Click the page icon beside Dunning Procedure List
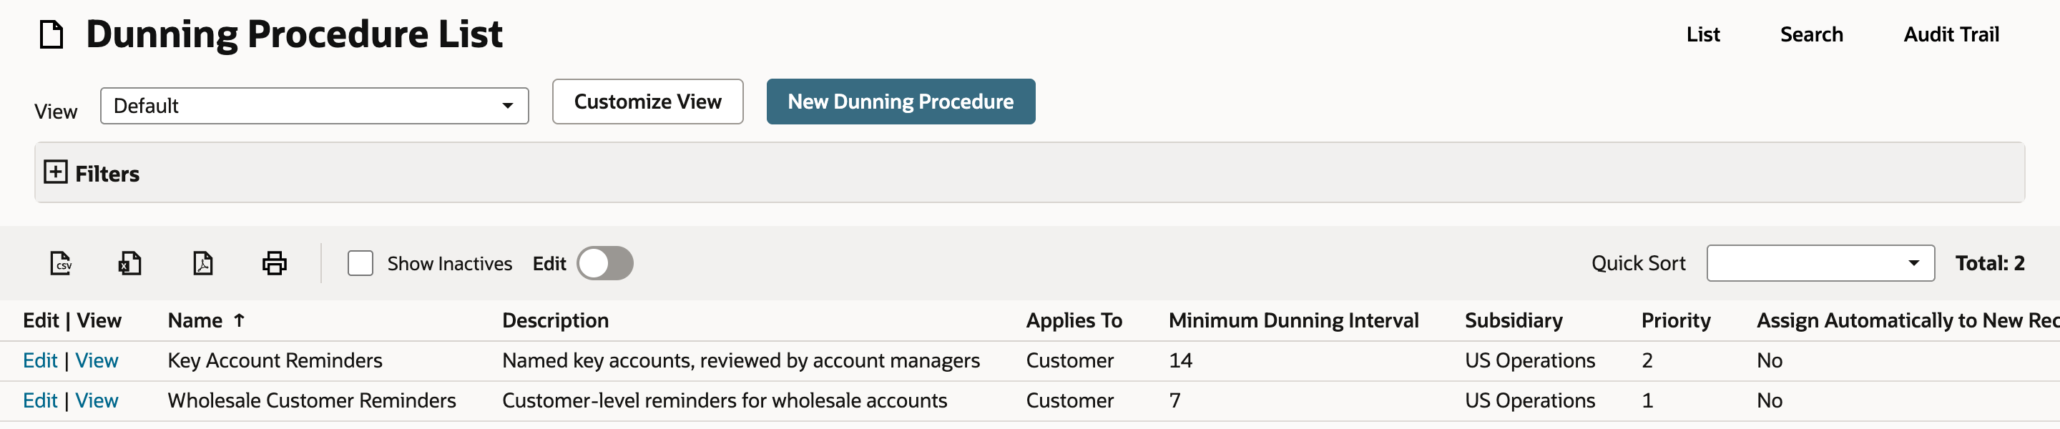The image size is (2060, 429). (x=52, y=34)
